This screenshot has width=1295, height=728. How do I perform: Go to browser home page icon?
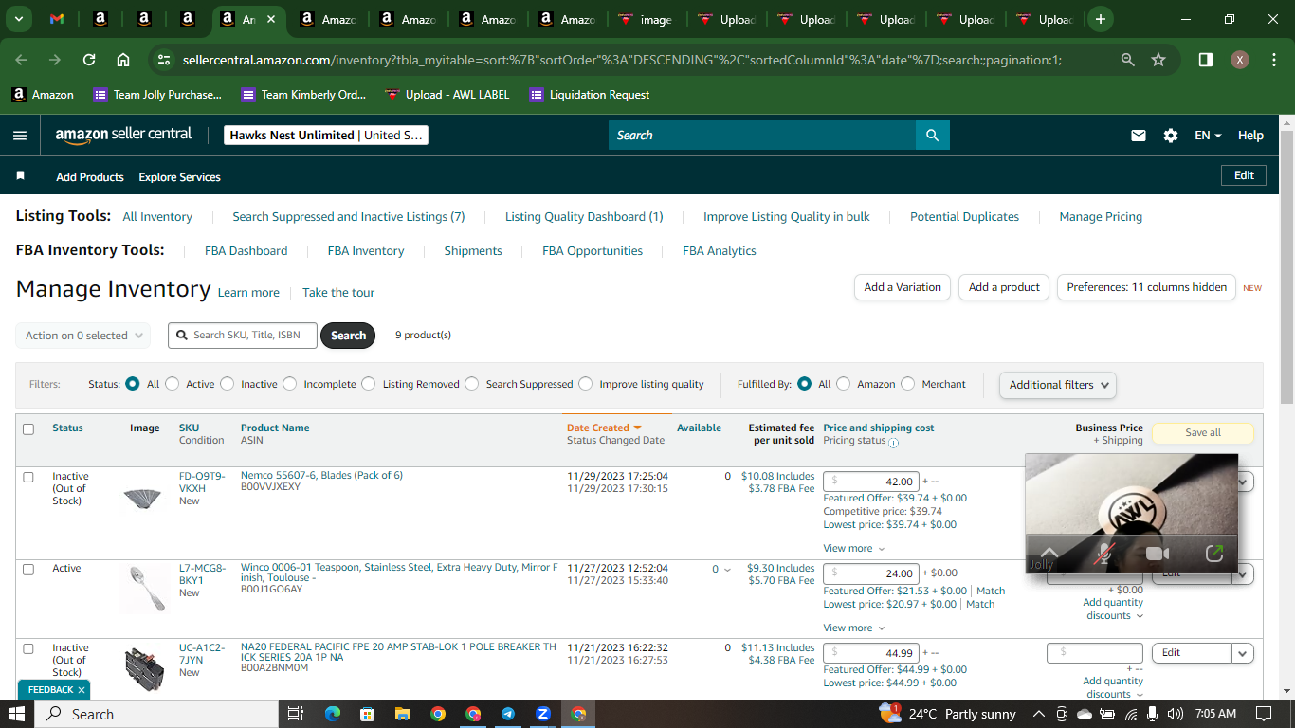(x=123, y=60)
